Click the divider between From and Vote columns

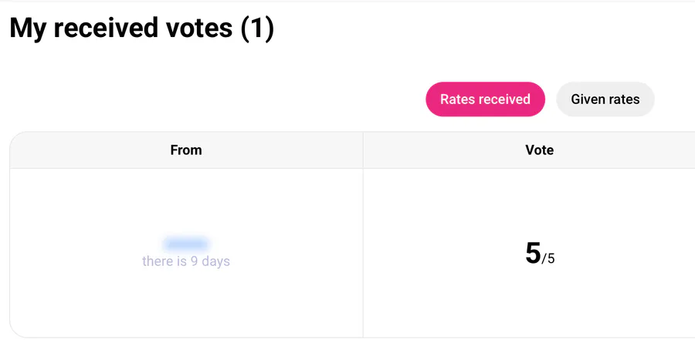click(x=363, y=234)
